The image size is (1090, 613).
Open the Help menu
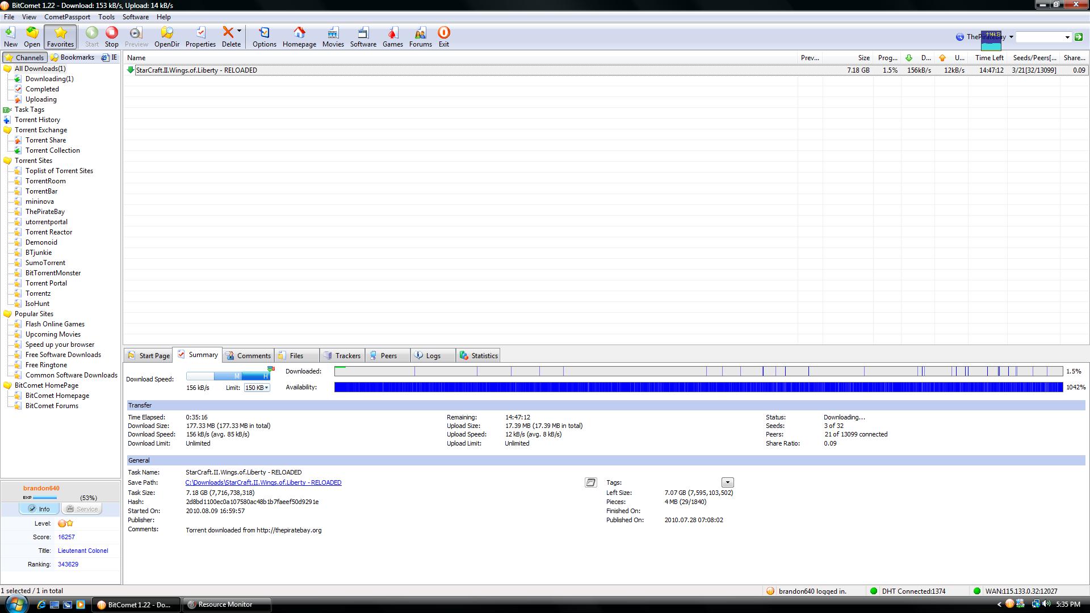click(163, 17)
